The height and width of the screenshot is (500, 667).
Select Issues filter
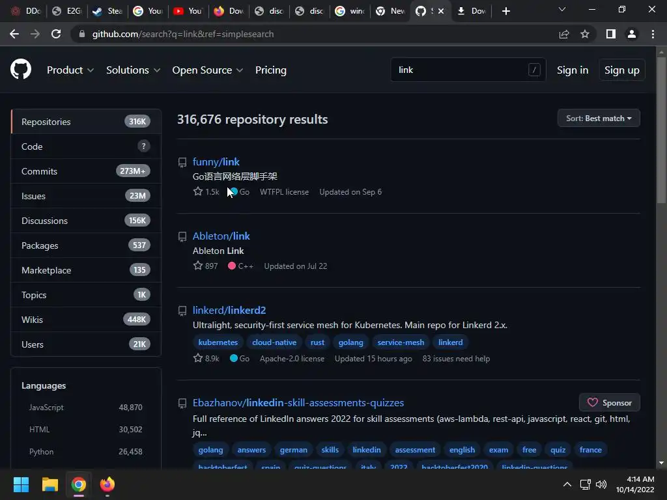(86, 195)
